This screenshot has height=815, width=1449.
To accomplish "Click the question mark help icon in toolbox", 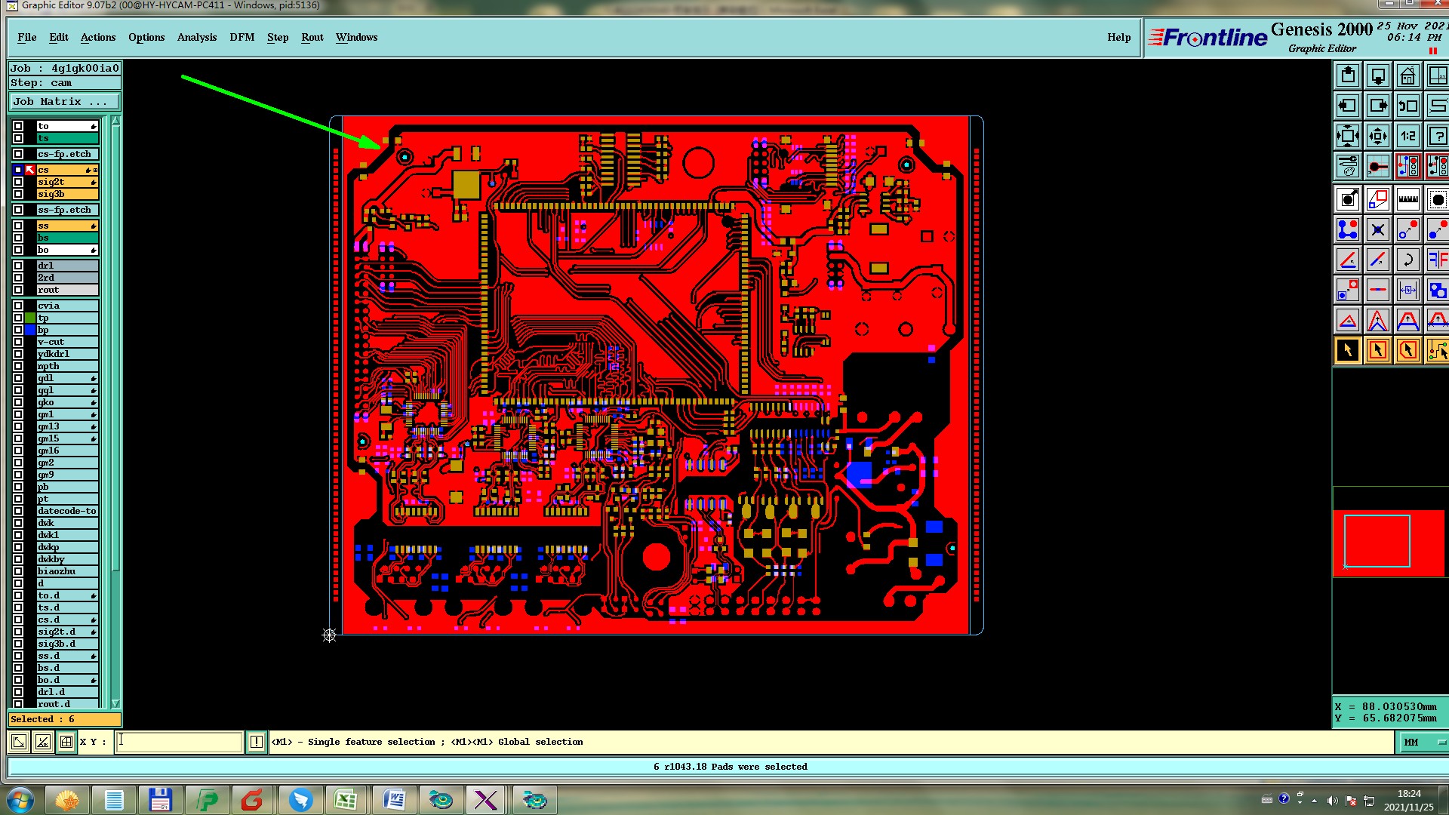I will (x=1437, y=136).
